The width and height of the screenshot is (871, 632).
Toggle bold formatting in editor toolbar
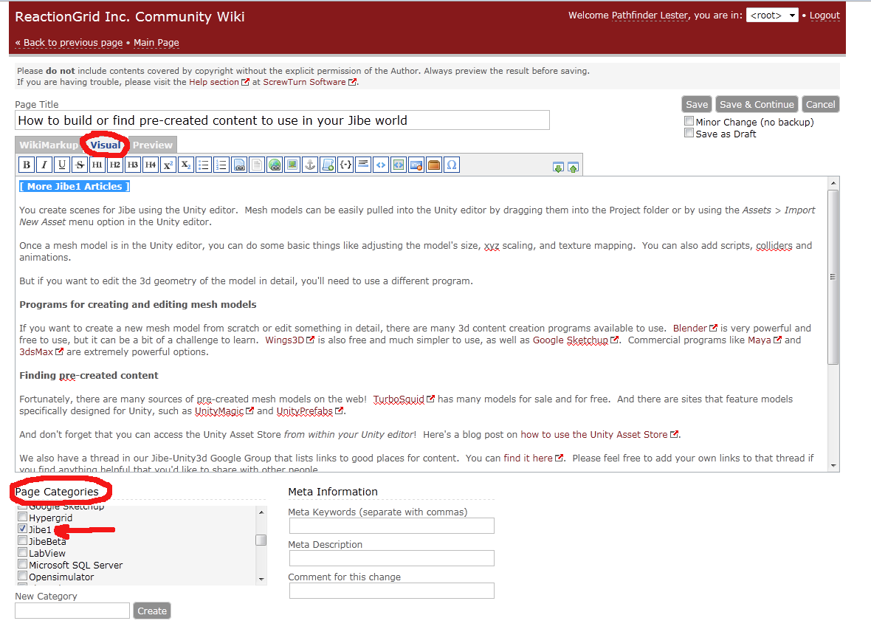click(x=27, y=165)
